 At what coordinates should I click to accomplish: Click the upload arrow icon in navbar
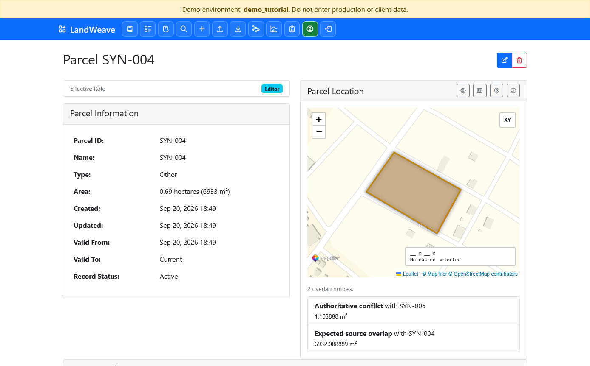pos(220,29)
